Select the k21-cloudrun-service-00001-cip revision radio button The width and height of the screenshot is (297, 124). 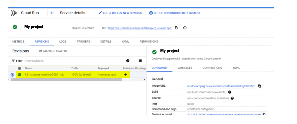12,75
